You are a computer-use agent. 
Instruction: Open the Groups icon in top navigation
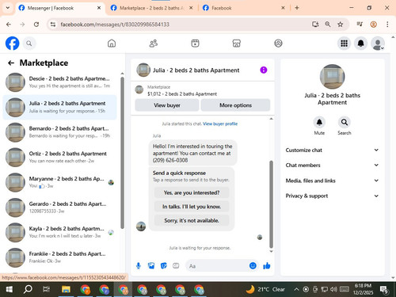pos(278,44)
